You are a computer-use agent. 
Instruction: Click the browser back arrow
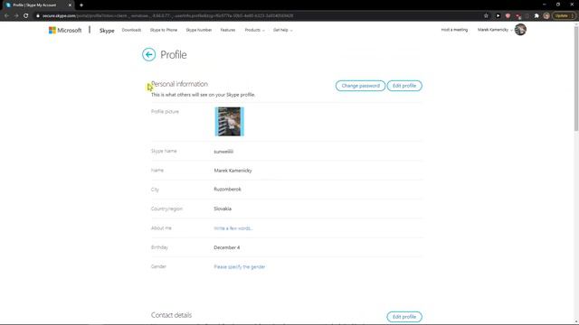click(6, 16)
